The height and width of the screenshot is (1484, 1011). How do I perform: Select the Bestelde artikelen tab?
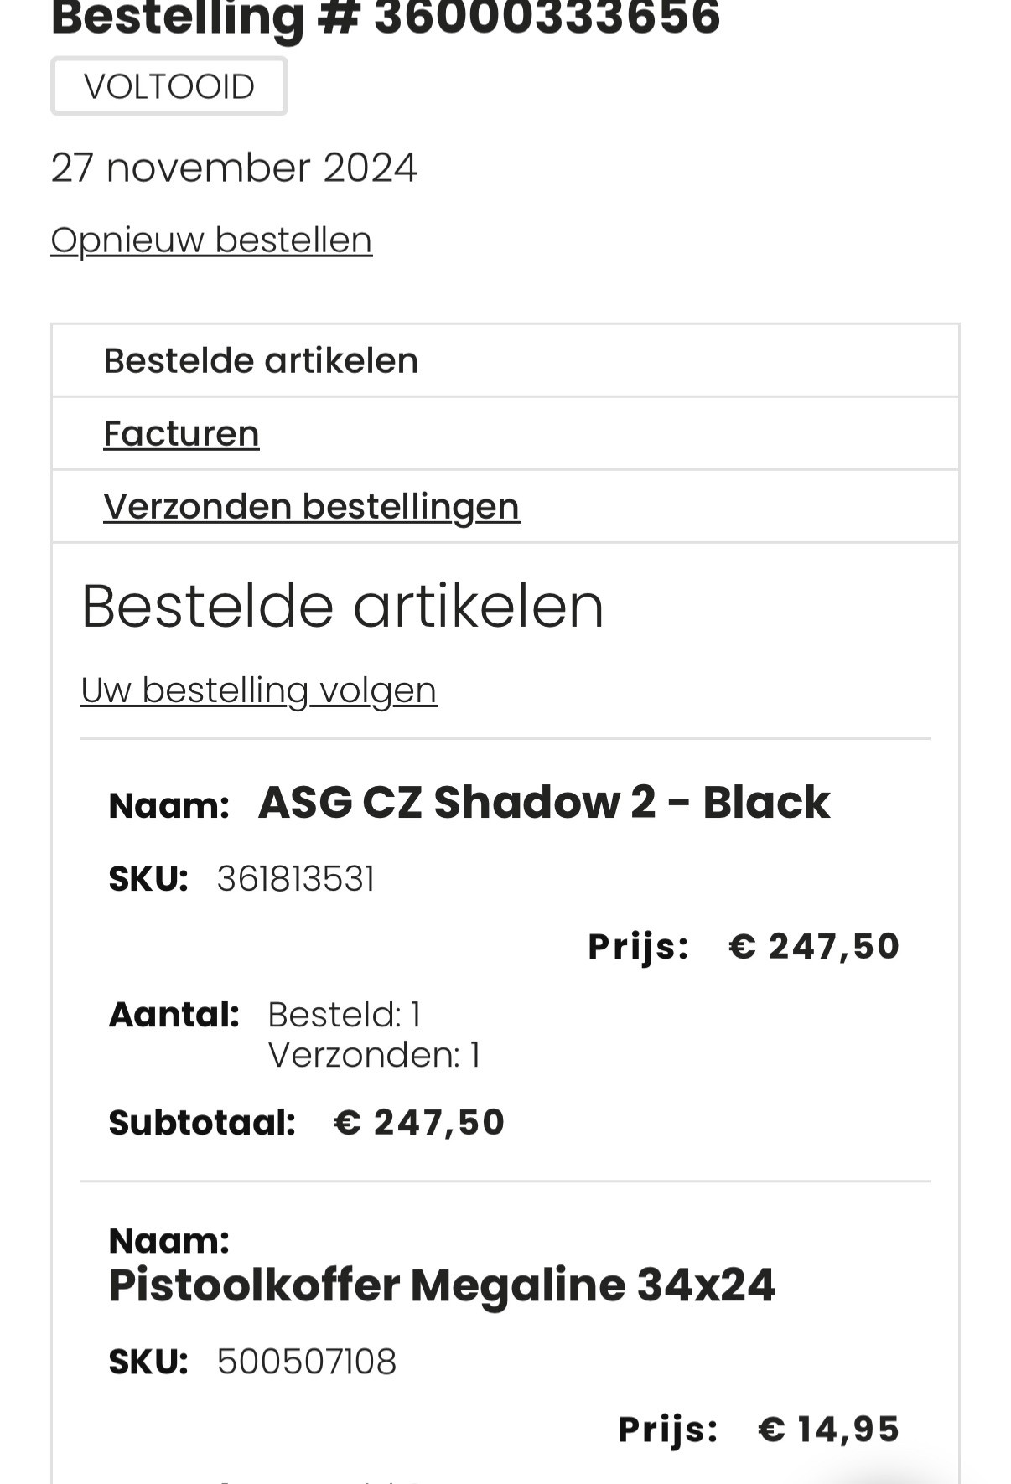pos(261,361)
